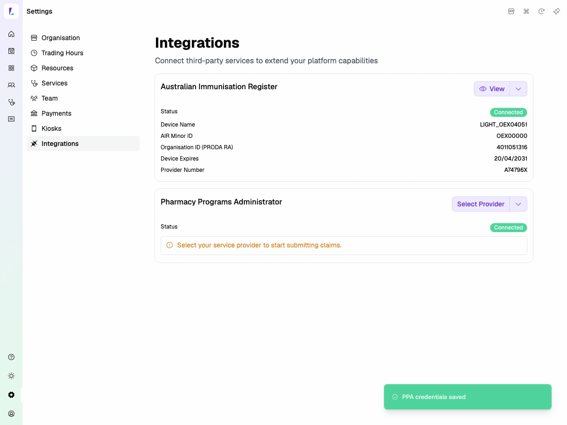This screenshot has height=425, width=567.
Task: Click the device name value LIGHT_OEX04051
Action: click(x=504, y=125)
